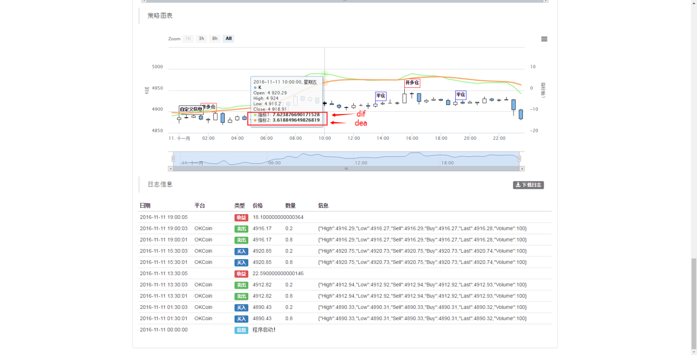Click the 策略图表 section heading
The width and height of the screenshot is (697, 355).
(160, 16)
